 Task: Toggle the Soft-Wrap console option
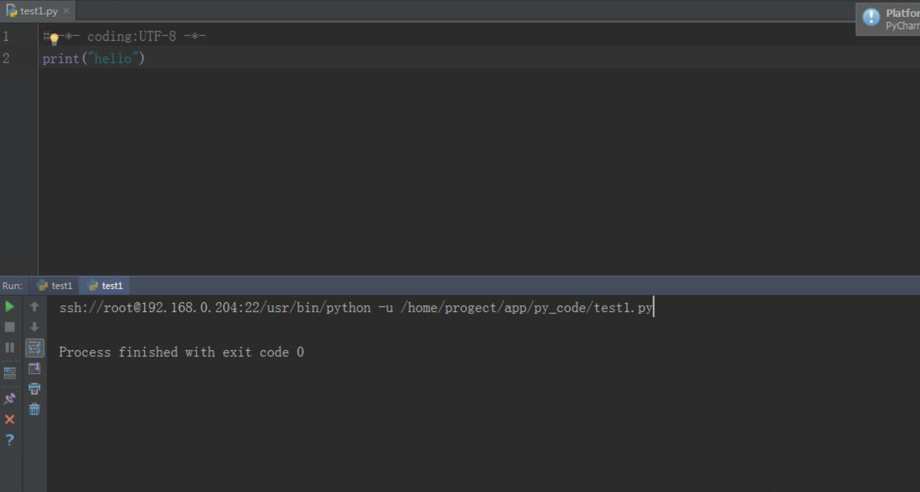click(34, 347)
